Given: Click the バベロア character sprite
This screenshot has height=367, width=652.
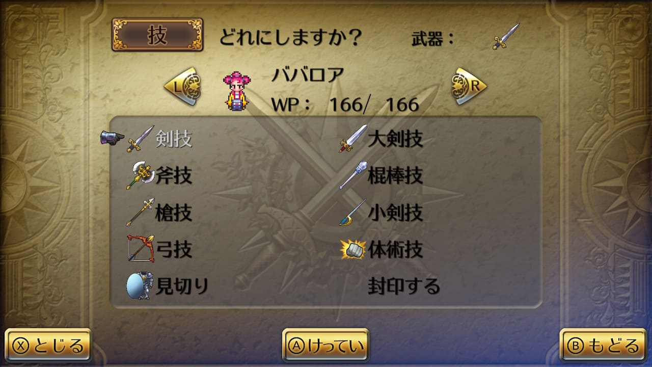Looking at the screenshot, I should (x=237, y=91).
